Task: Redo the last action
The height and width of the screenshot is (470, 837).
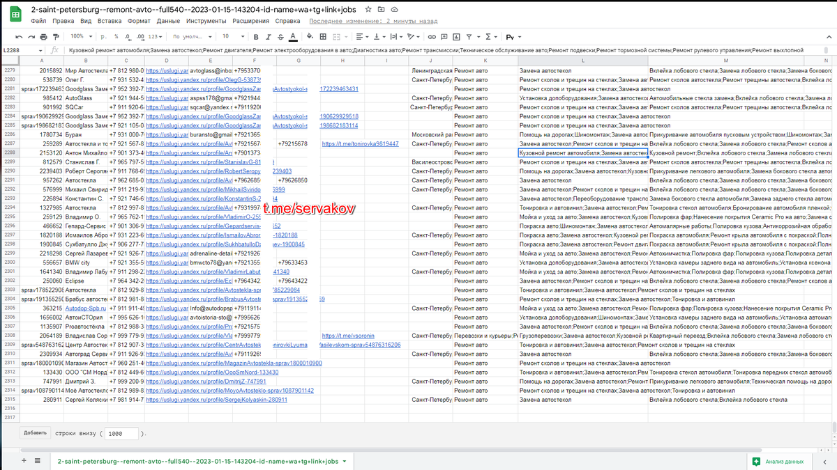Action: click(x=31, y=36)
